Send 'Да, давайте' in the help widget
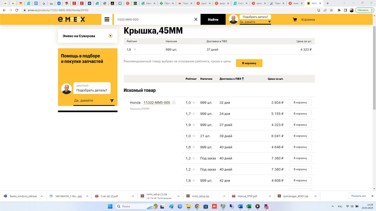Screen dimensions: 376x211 [112, 101]
